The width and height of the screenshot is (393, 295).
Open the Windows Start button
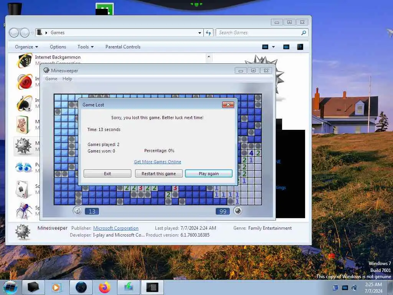pyautogui.click(x=10, y=287)
